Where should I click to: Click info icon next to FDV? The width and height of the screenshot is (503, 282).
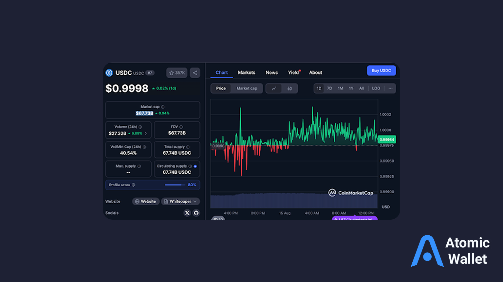[x=181, y=127]
